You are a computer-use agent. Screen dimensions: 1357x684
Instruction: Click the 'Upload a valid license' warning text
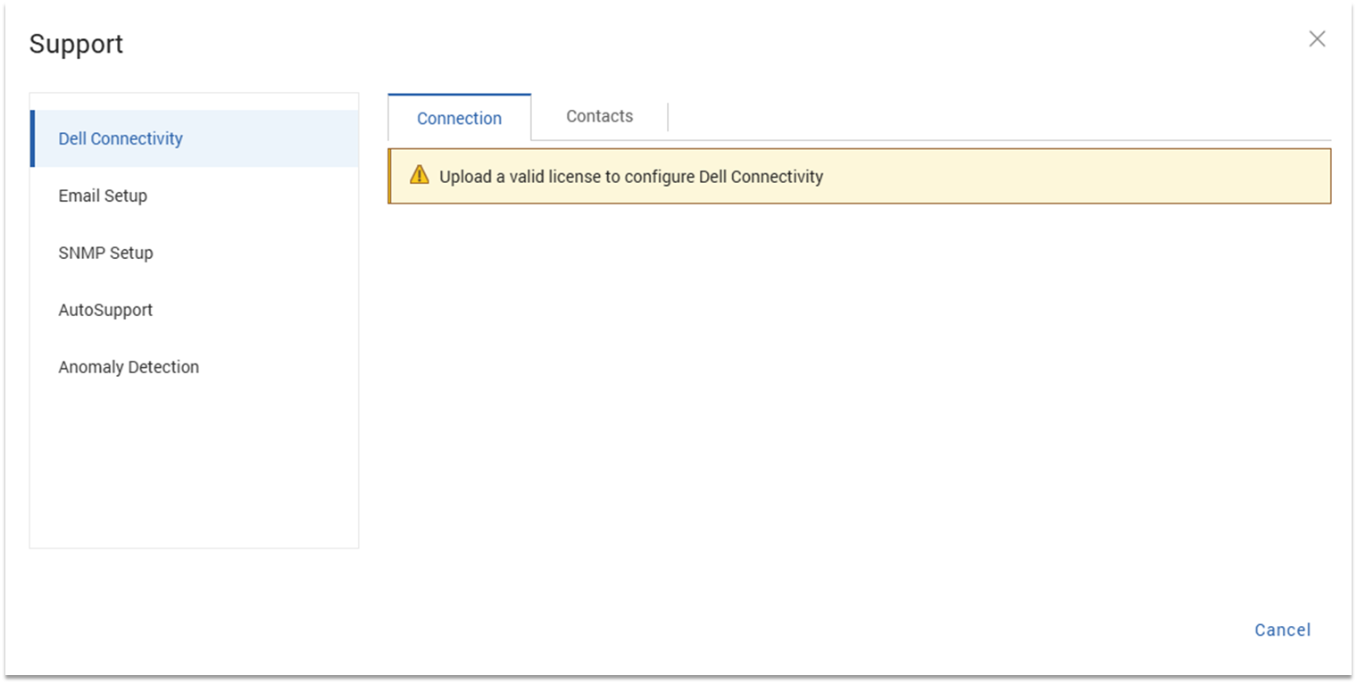(x=631, y=177)
